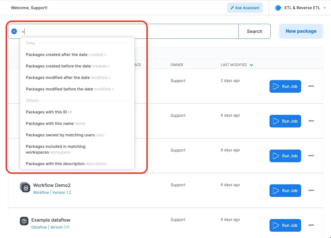
Task: Expand the ETL & Reverse ETL chevron
Action: 324,8
